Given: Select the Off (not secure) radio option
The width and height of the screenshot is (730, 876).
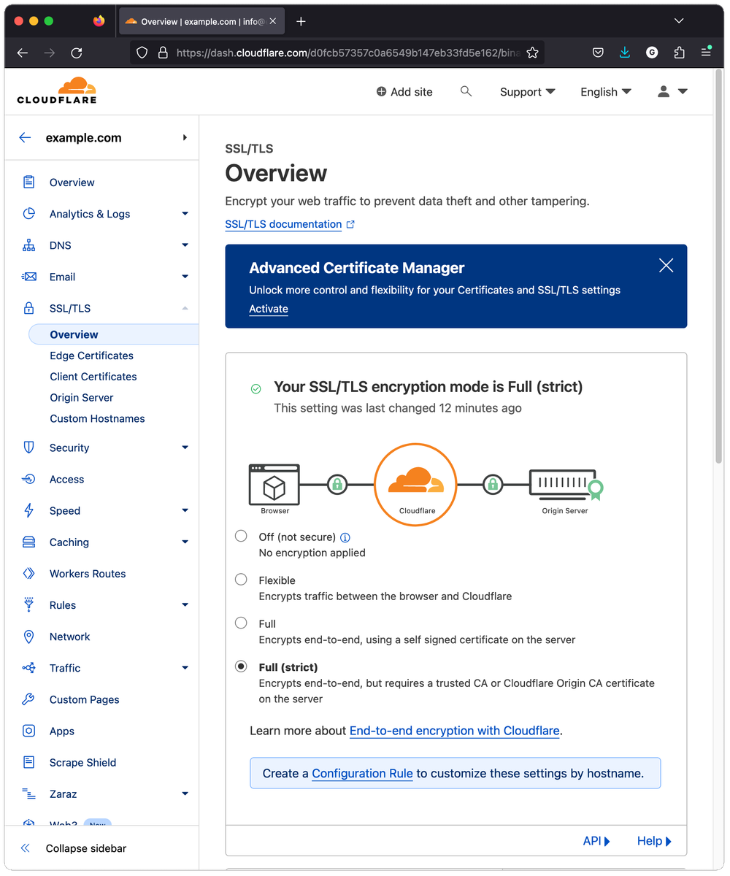Looking at the screenshot, I should point(241,537).
